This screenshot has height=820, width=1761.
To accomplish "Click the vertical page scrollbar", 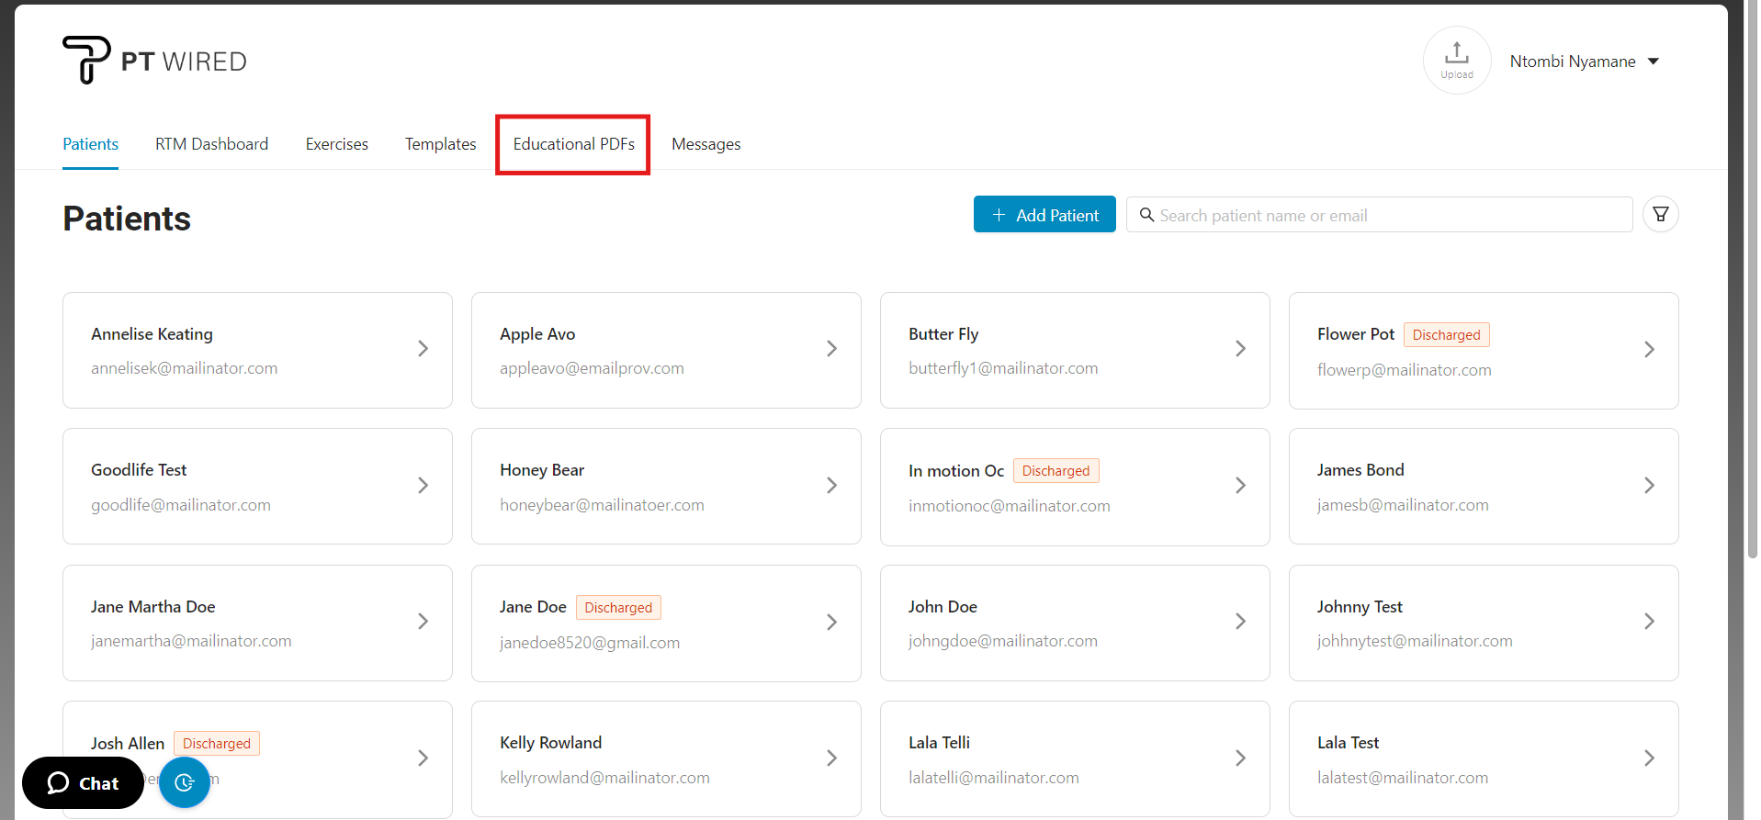I will (x=1750, y=275).
